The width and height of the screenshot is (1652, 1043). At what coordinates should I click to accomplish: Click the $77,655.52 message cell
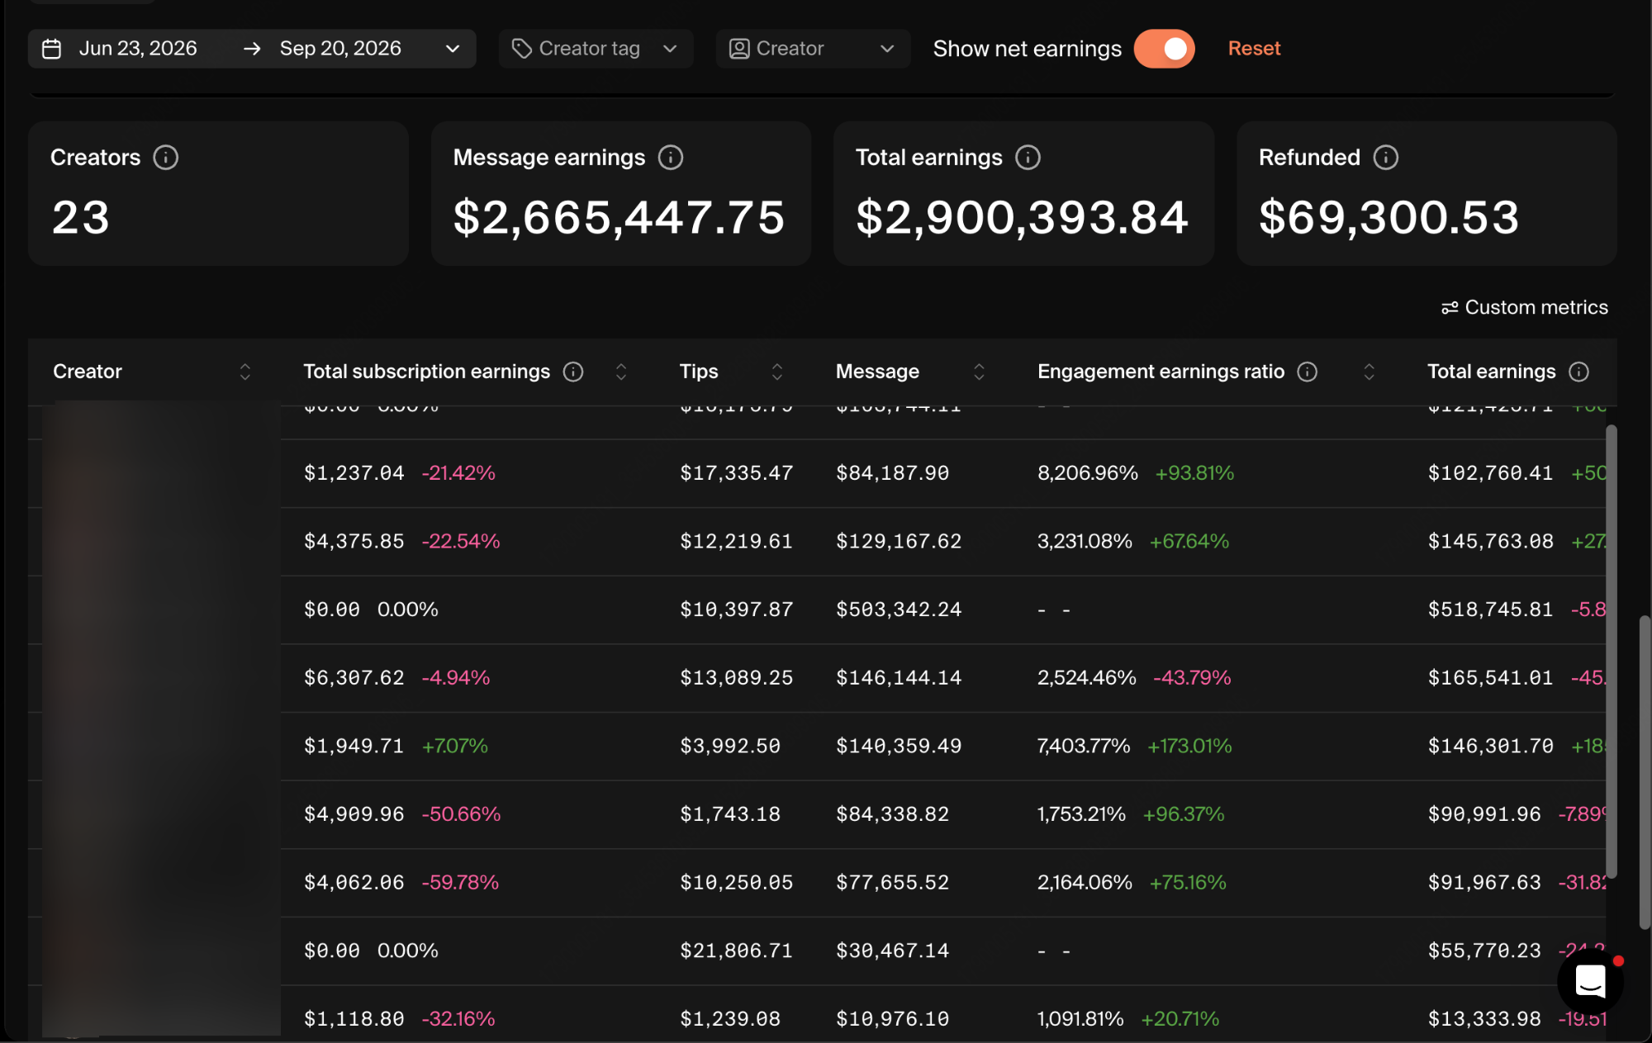(892, 883)
